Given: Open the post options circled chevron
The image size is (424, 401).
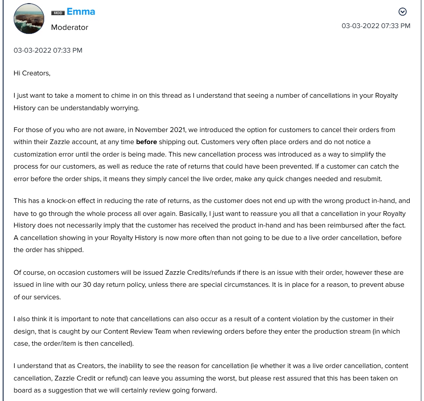Looking at the screenshot, I should point(402,12).
